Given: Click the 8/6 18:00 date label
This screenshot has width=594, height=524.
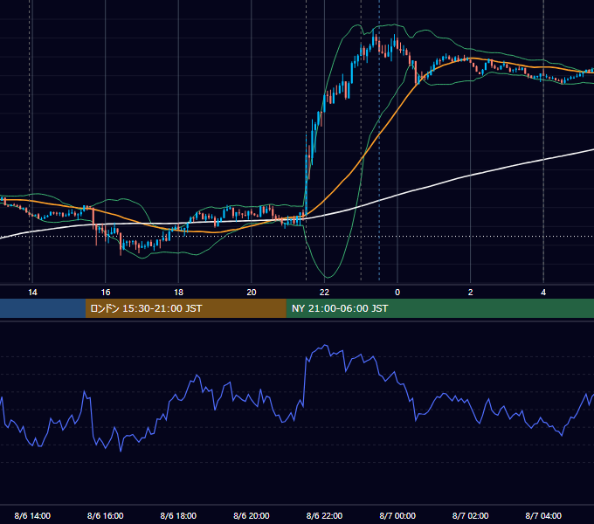Looking at the screenshot, I should tap(178, 515).
